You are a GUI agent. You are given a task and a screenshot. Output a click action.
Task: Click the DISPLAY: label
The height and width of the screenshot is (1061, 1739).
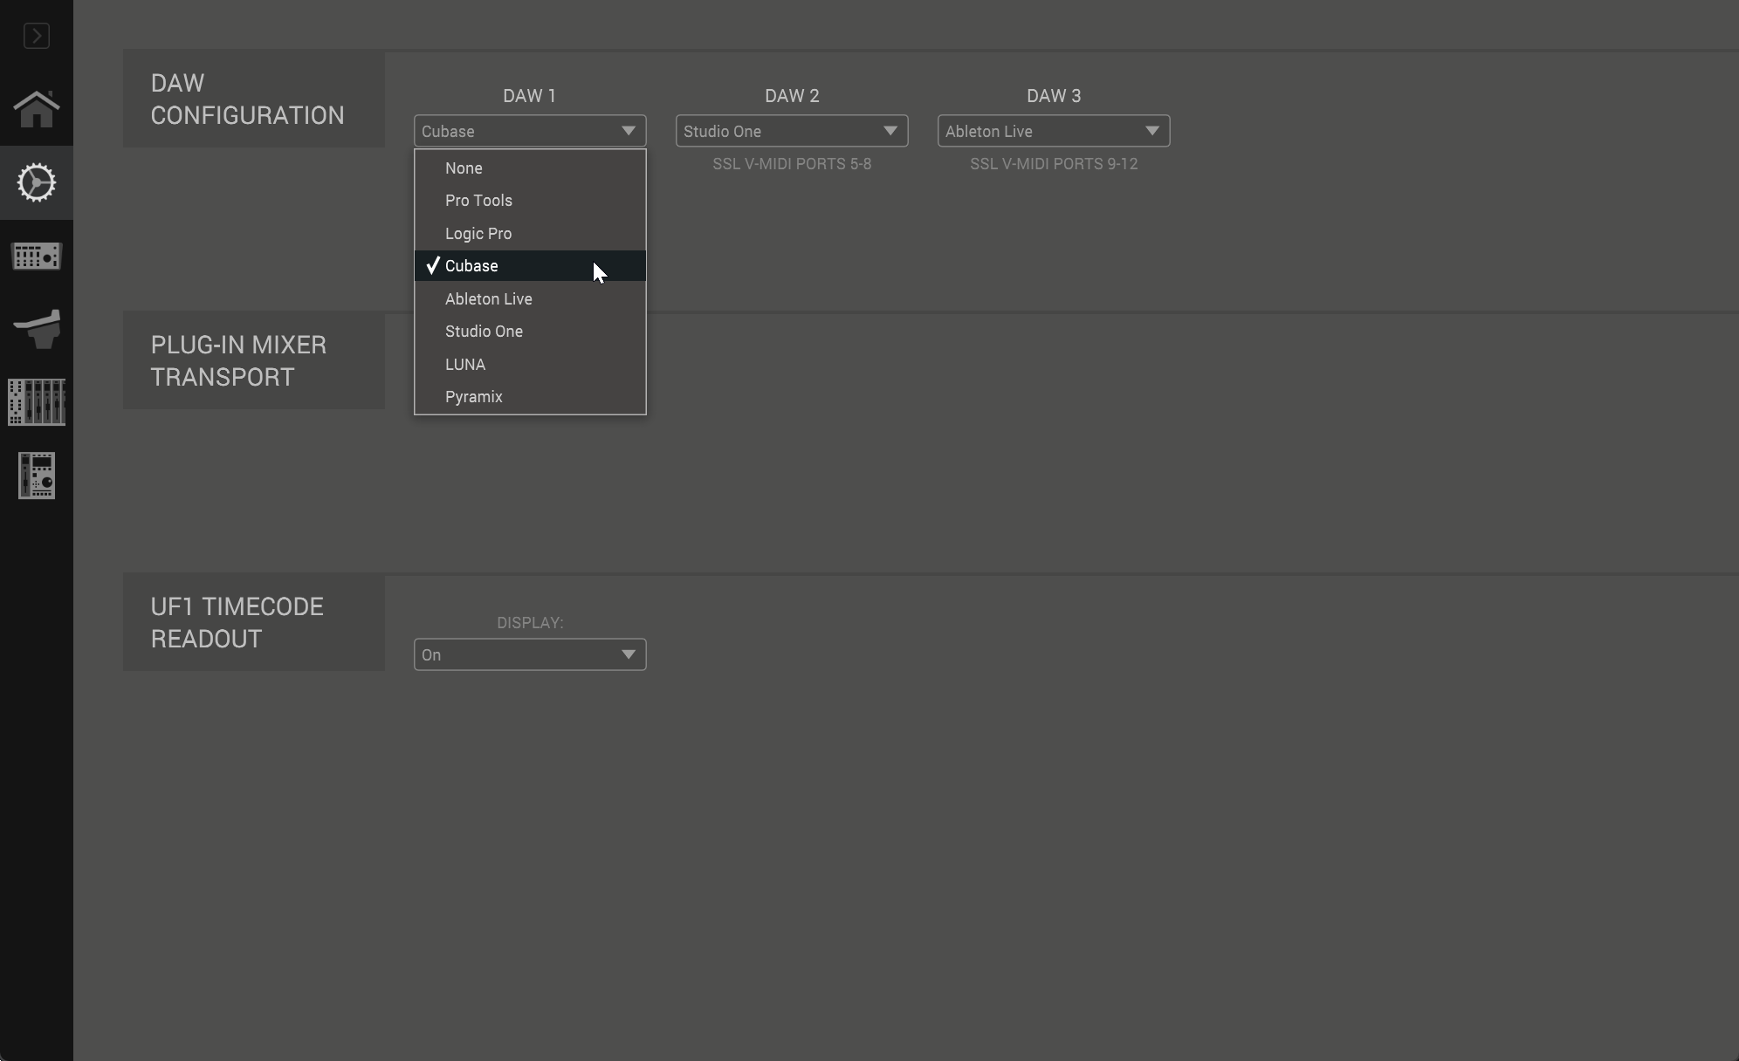click(530, 623)
